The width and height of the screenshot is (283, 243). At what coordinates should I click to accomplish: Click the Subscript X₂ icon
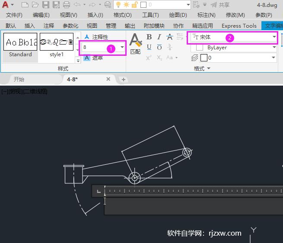click(159, 58)
